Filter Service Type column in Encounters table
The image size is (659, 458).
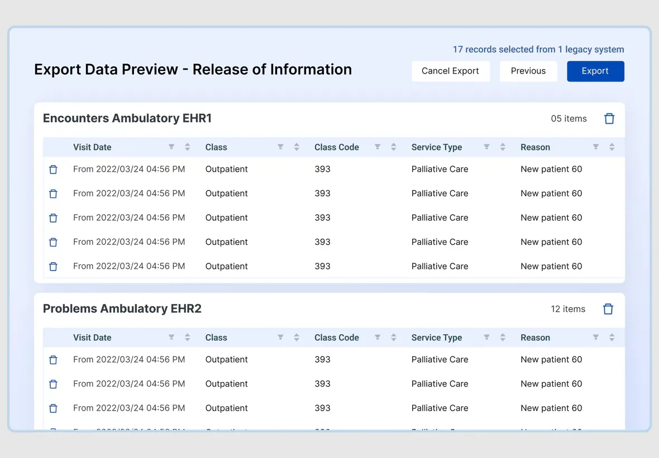coord(486,147)
